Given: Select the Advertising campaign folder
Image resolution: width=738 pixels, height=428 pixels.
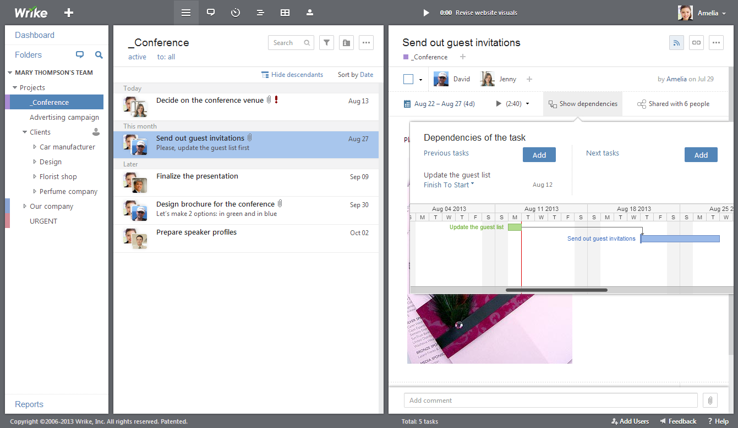Looking at the screenshot, I should pyautogui.click(x=64, y=117).
